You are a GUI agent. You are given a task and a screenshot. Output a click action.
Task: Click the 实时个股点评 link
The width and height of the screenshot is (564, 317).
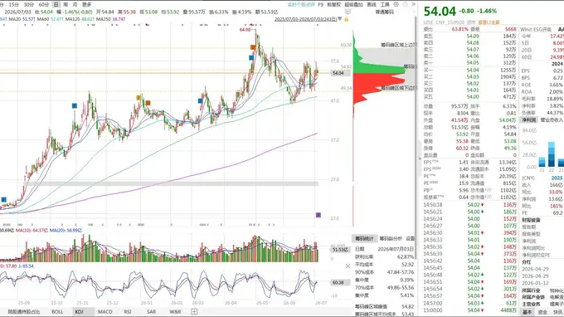coord(301,5)
